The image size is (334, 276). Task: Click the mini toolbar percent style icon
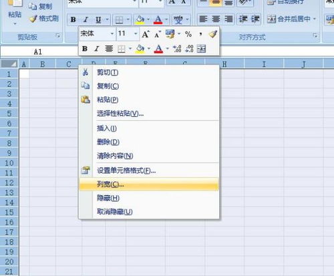click(x=188, y=34)
